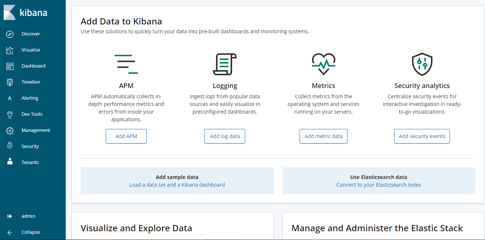The width and height of the screenshot is (485, 240).
Task: Click the Logging heading text
Action: (225, 86)
